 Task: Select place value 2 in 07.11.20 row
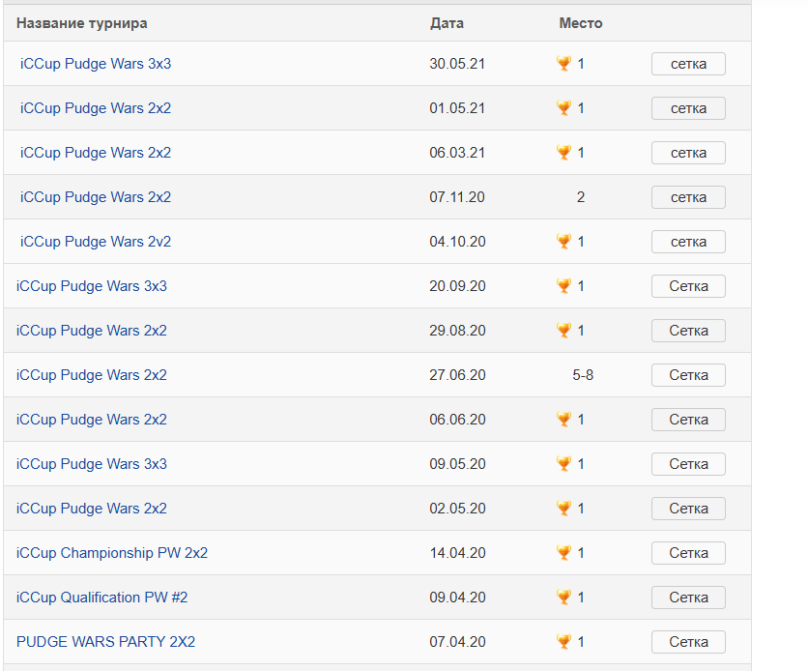tap(581, 197)
